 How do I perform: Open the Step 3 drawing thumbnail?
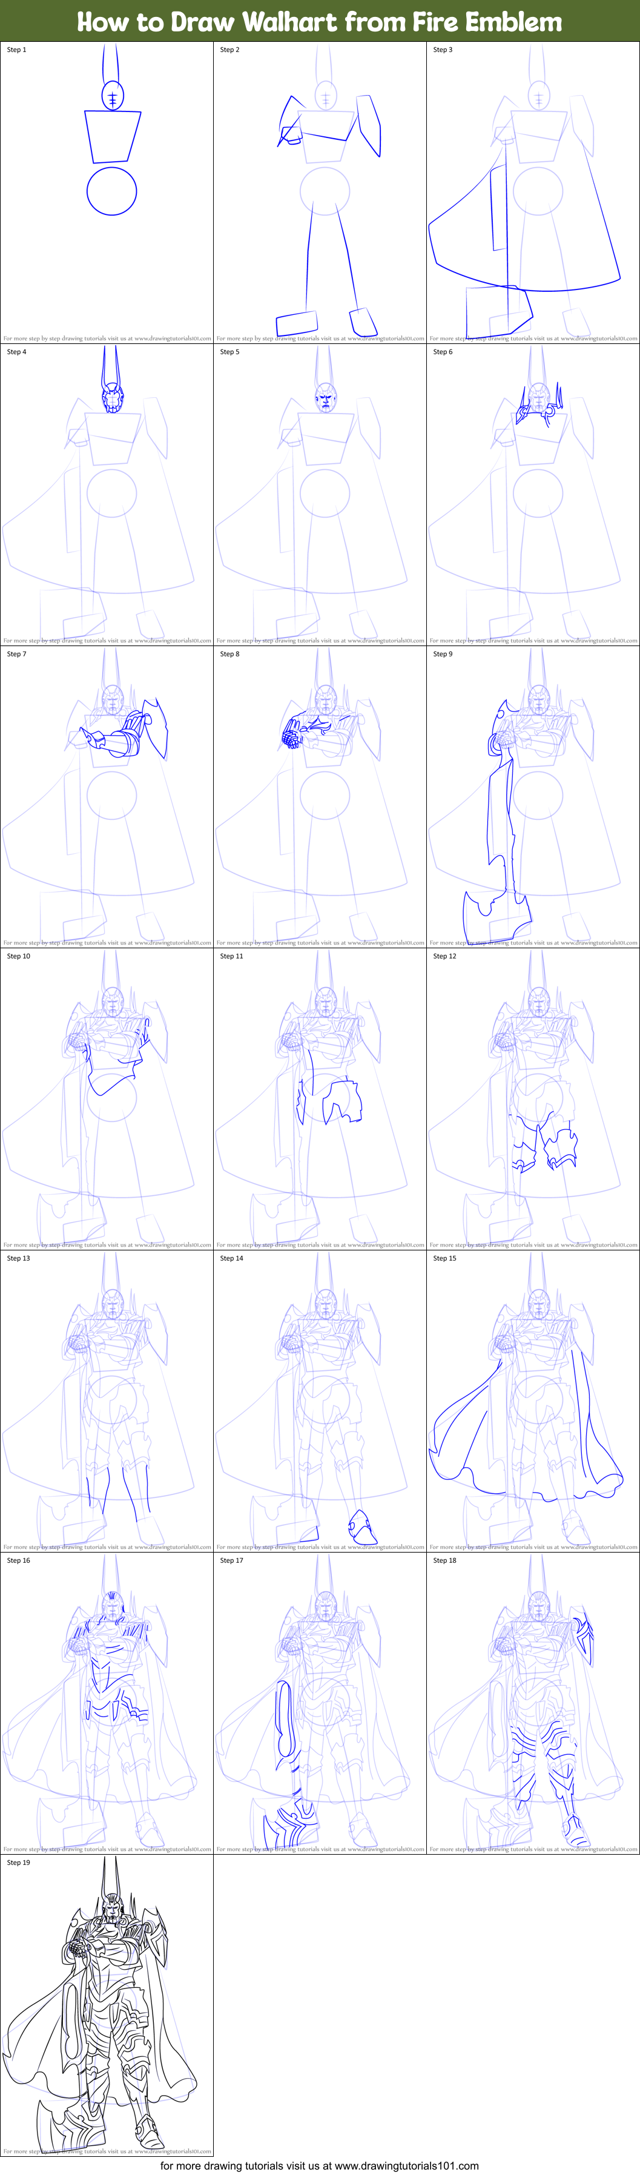tap(533, 193)
